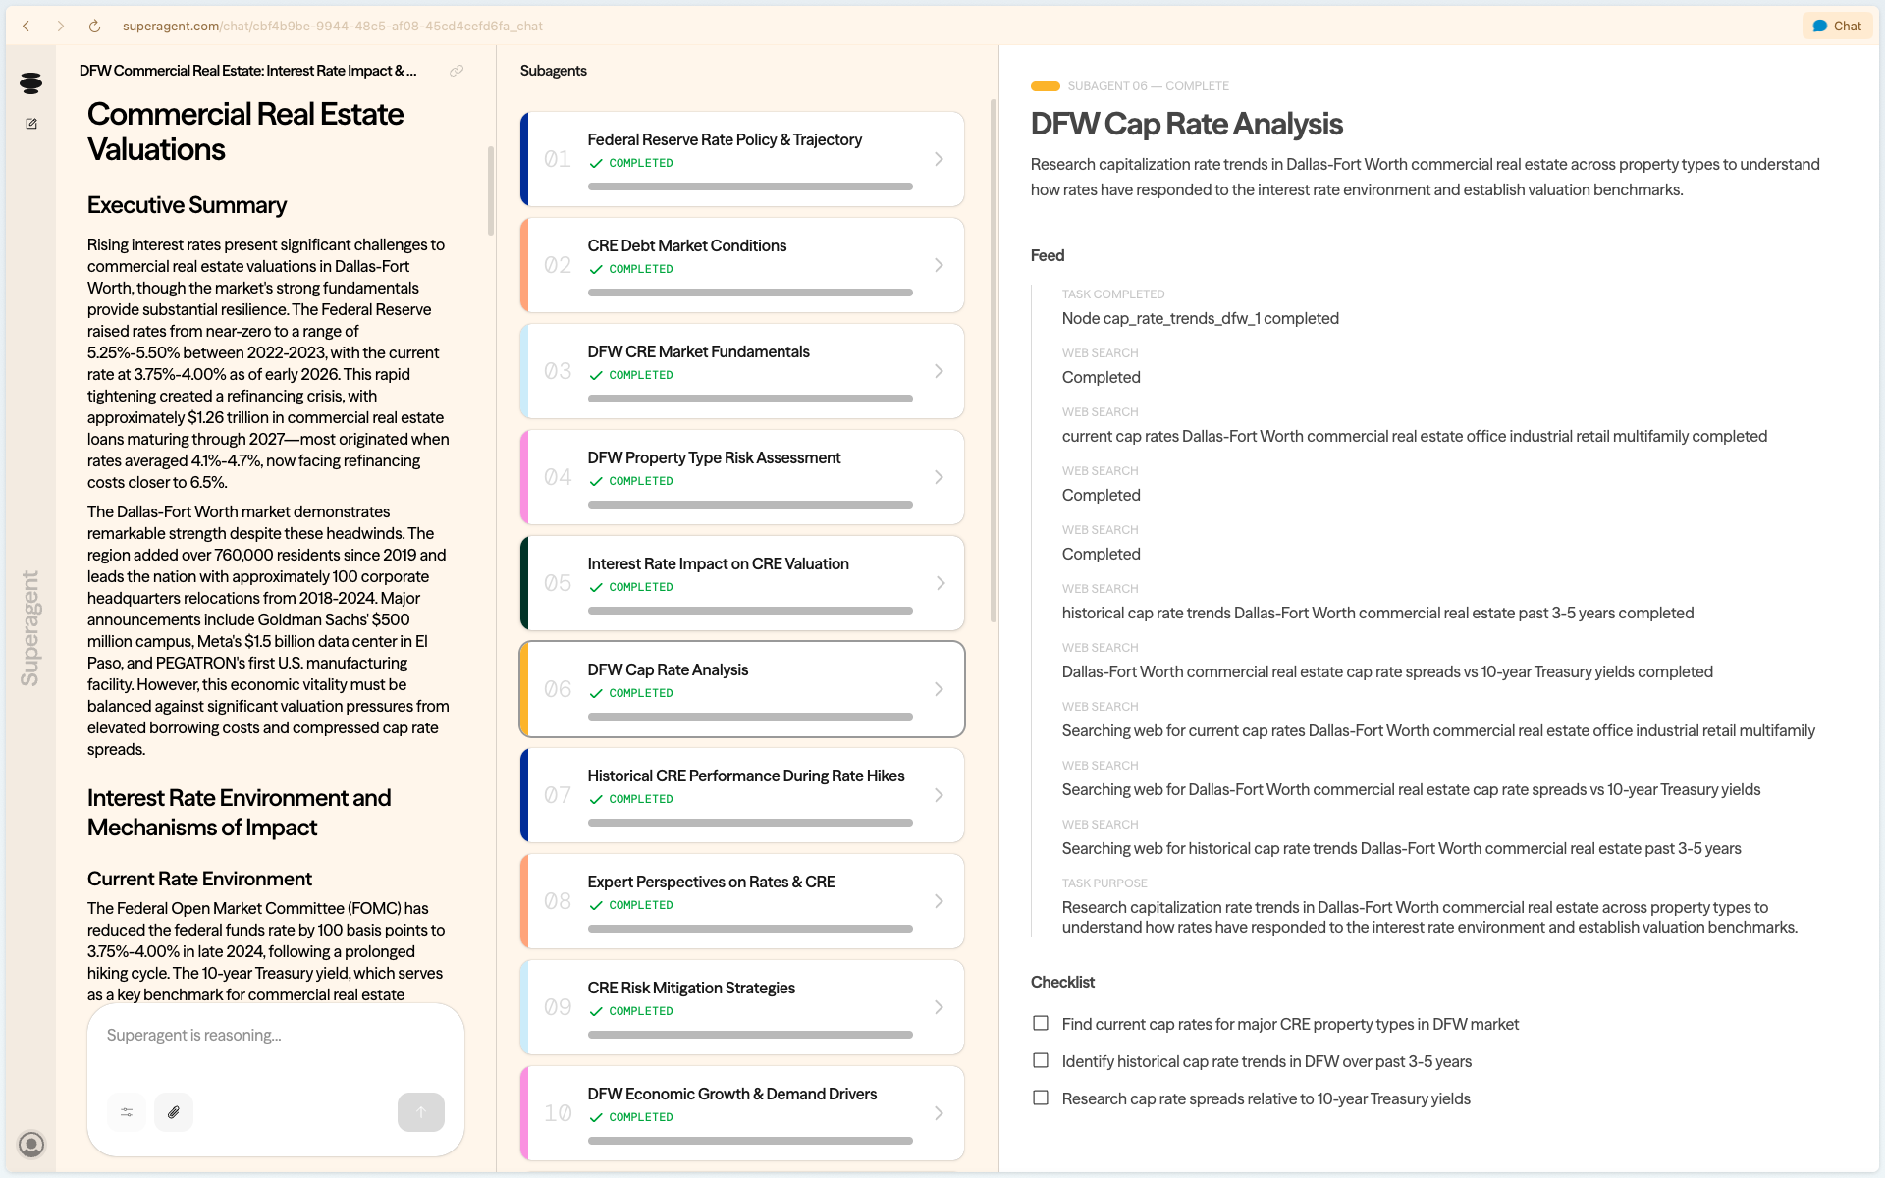Open Expert Perspectives on Rates chevron
1885x1178 pixels.
click(x=939, y=901)
